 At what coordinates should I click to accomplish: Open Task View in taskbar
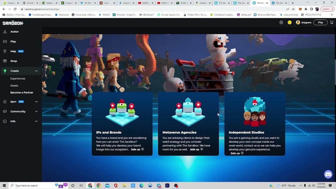point(81,186)
